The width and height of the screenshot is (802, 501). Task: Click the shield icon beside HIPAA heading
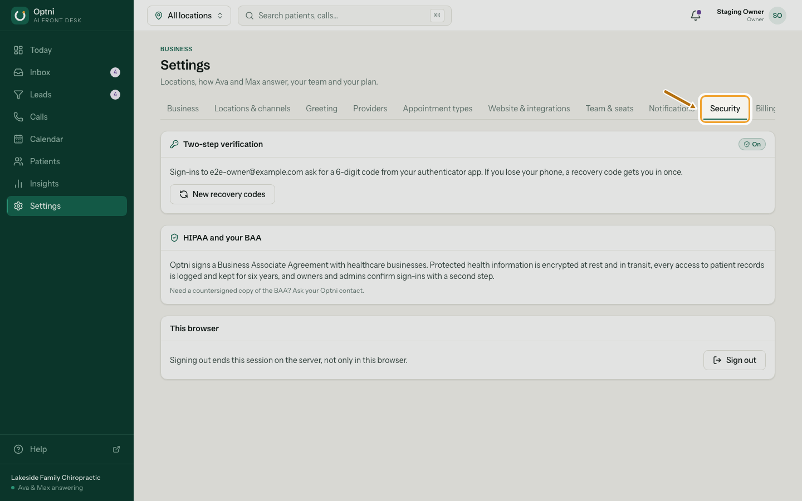pyautogui.click(x=174, y=238)
